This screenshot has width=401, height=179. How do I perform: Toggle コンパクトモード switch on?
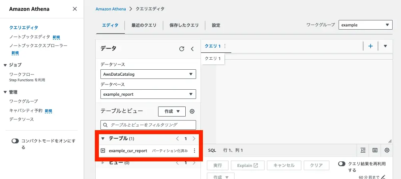(15, 141)
